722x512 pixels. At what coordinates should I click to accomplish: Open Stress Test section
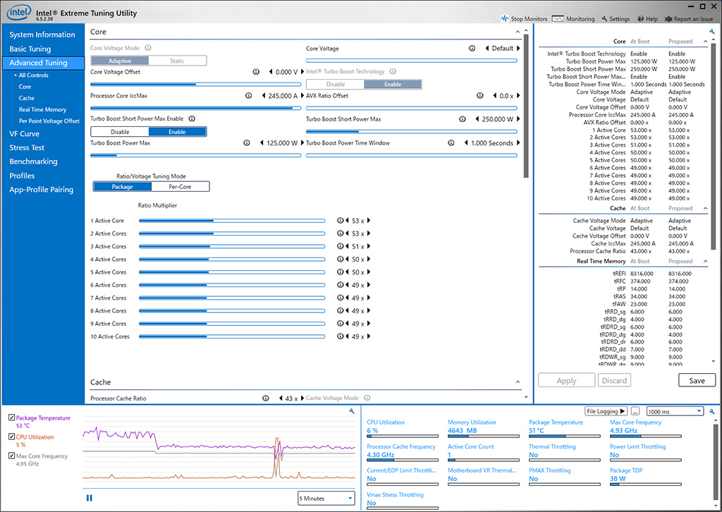tap(27, 147)
